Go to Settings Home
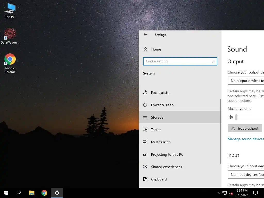Image resolution: width=264 pixels, height=198 pixels. click(x=180, y=49)
